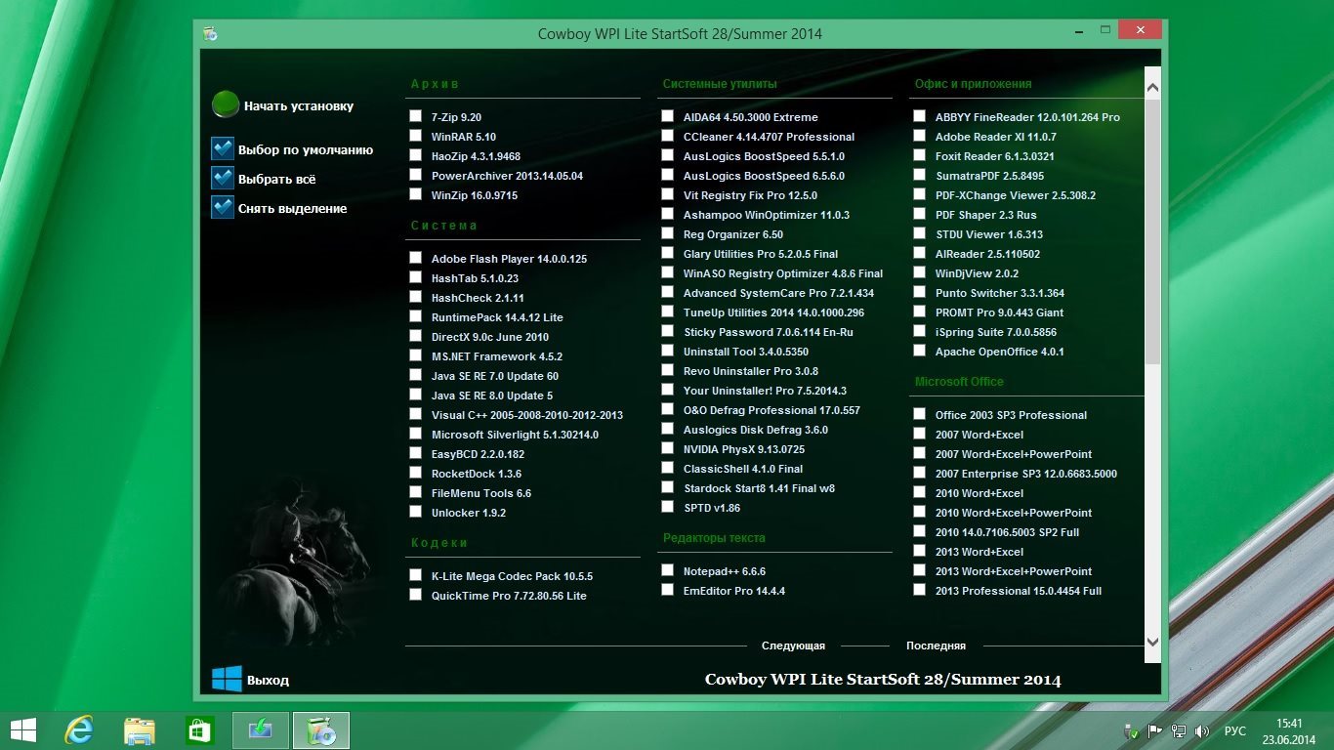1334x750 pixels.
Task: Check the 7-Zip 9.20 checkbox
Action: pyautogui.click(x=416, y=116)
